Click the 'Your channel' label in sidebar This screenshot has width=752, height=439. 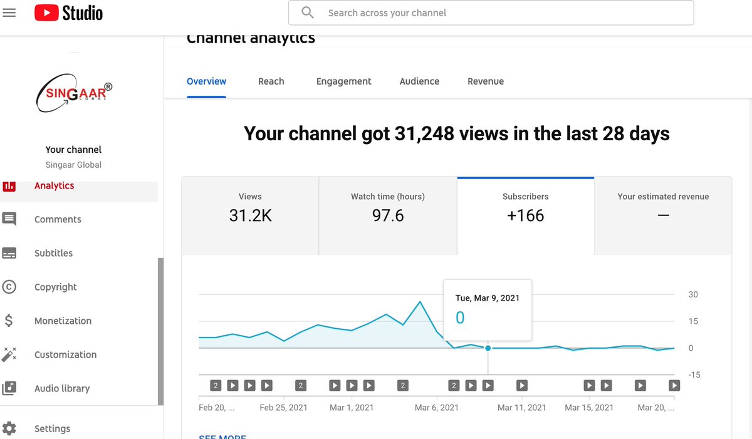pos(73,150)
